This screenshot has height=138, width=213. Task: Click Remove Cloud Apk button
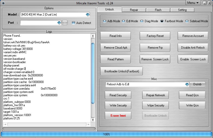click(x=115, y=48)
